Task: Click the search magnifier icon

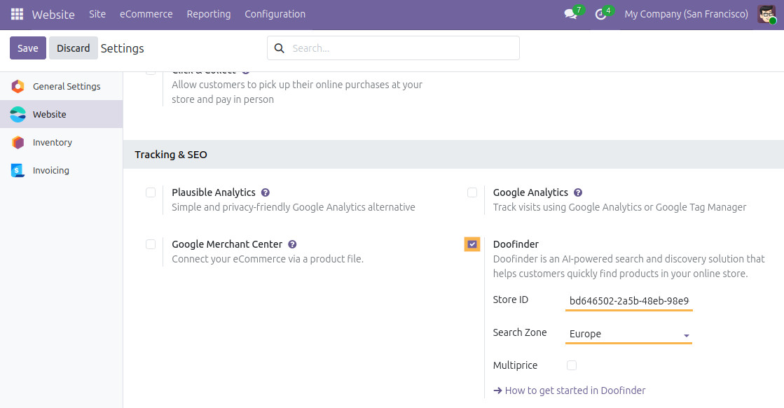Action: [x=280, y=48]
